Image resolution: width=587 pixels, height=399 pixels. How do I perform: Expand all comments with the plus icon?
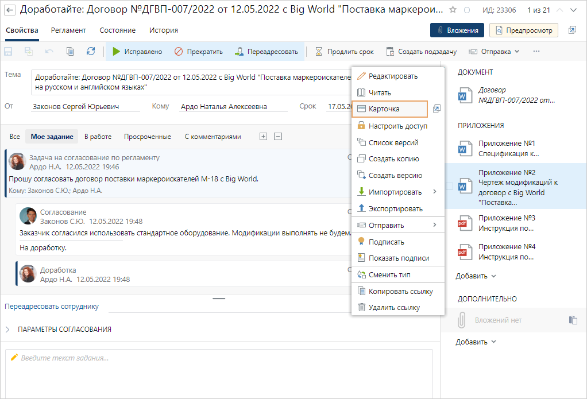pos(264,137)
